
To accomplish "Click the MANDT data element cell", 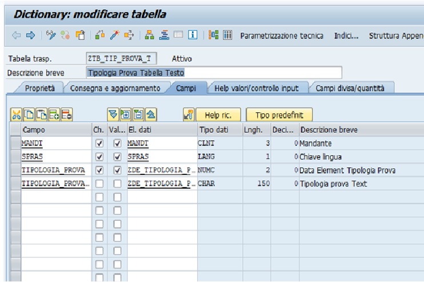I will point(162,143).
